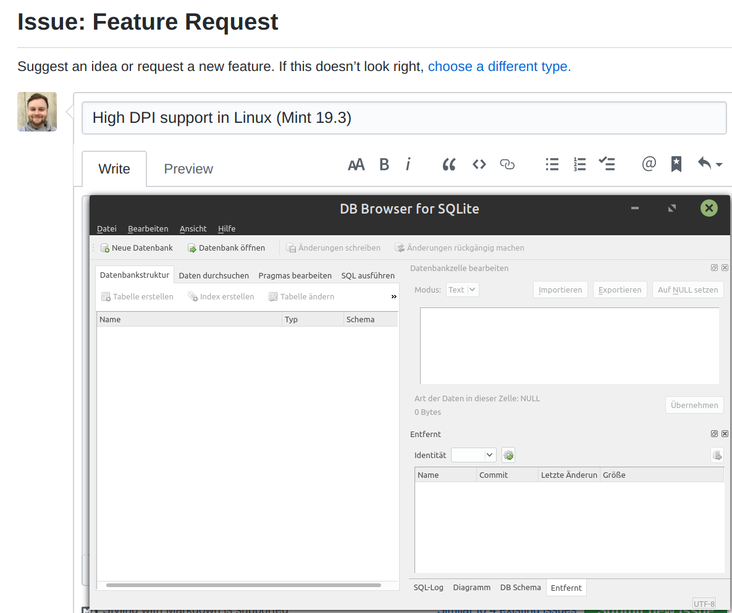Click the Importieren button
The height and width of the screenshot is (613, 732).
(x=560, y=290)
